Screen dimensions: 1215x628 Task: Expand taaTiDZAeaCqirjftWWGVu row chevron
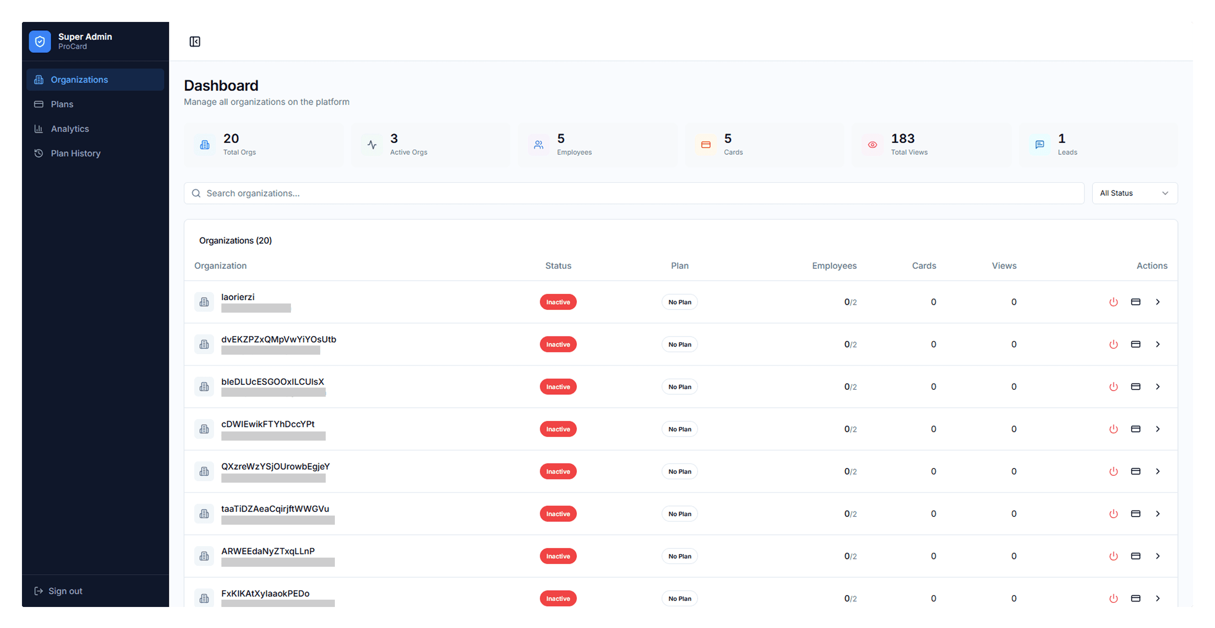tap(1157, 514)
